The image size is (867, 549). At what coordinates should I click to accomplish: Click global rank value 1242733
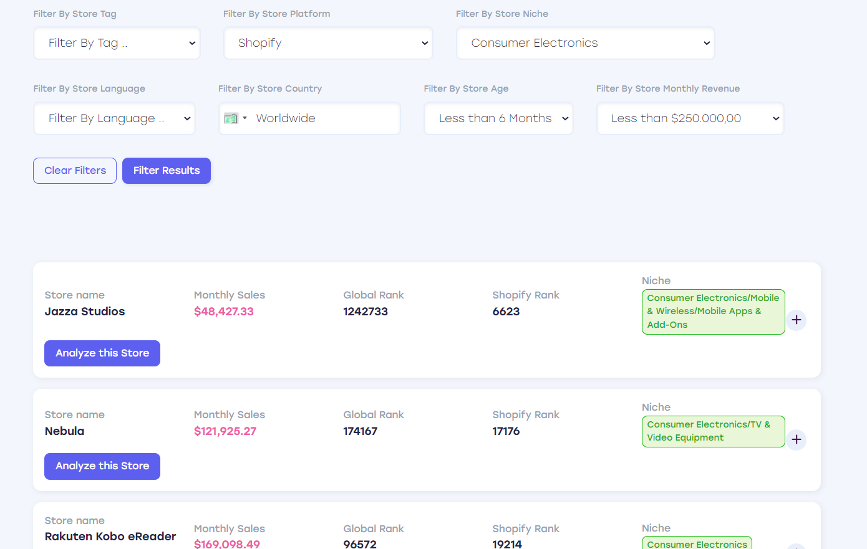(x=366, y=312)
